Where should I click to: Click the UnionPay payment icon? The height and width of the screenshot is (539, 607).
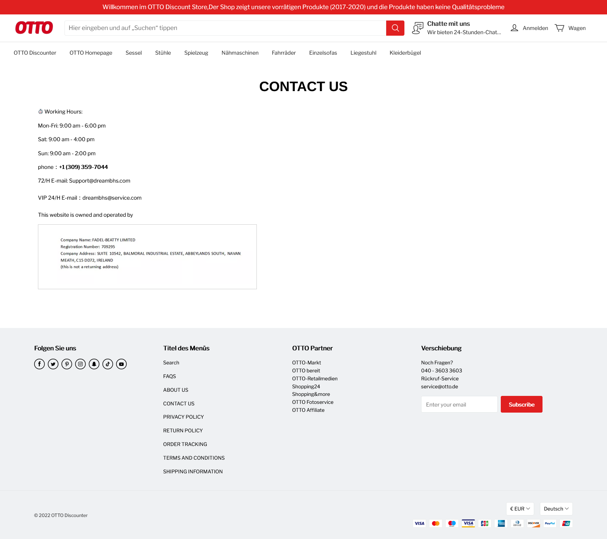click(566, 523)
